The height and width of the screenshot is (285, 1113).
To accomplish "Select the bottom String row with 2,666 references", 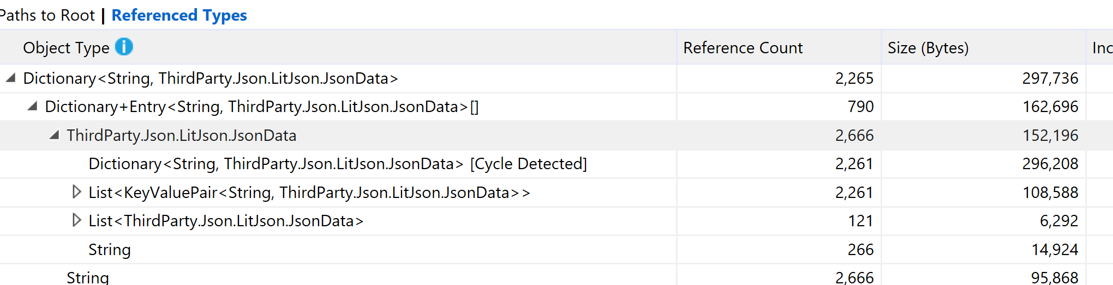I will tap(87, 277).
